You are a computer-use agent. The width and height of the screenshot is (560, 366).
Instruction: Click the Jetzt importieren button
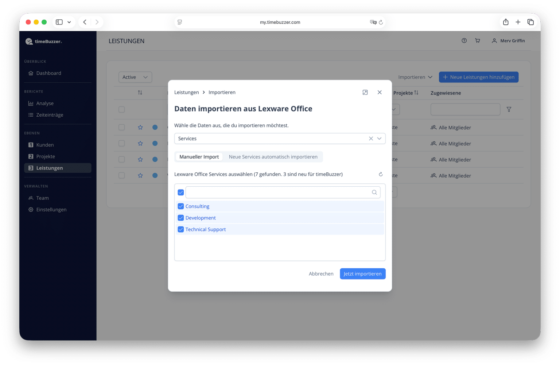[x=363, y=274]
